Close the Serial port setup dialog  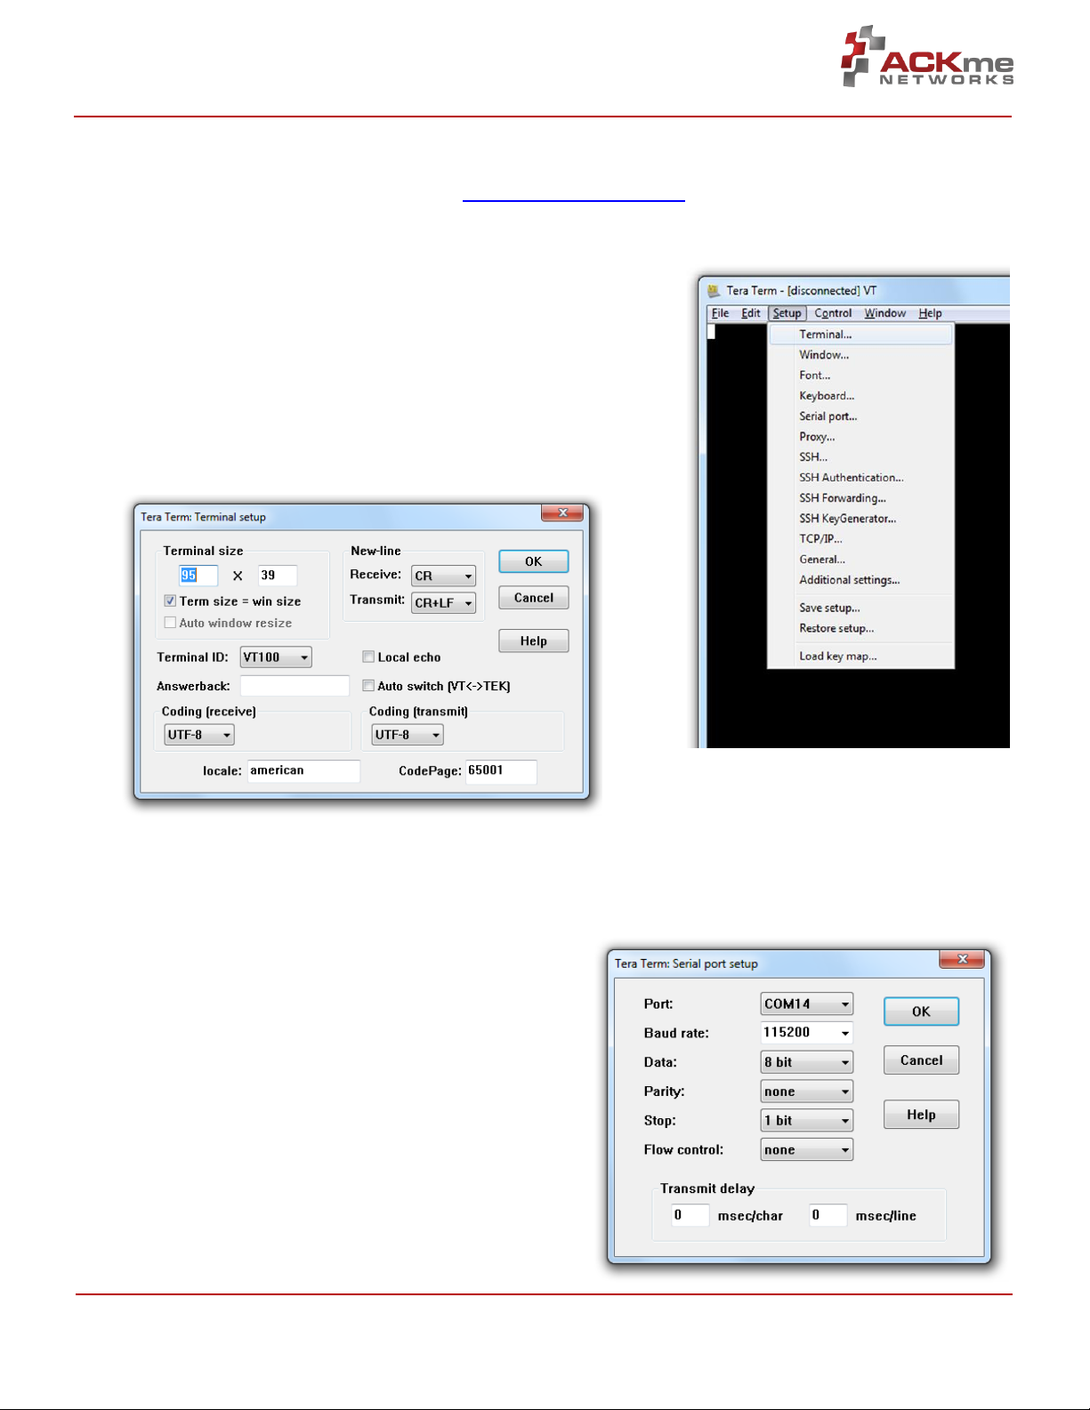(962, 959)
